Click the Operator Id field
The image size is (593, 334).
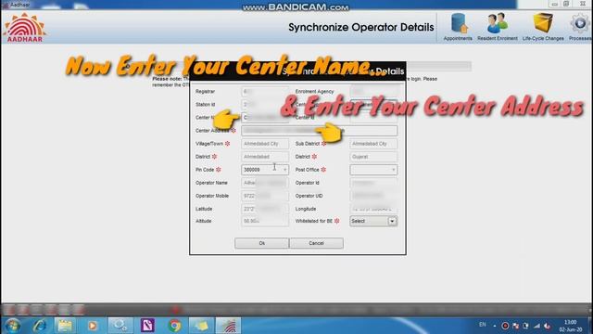coord(373,183)
